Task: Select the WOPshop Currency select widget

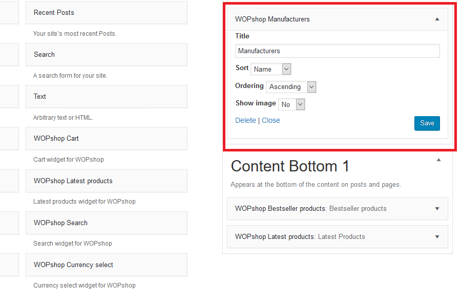Action: tap(106, 265)
